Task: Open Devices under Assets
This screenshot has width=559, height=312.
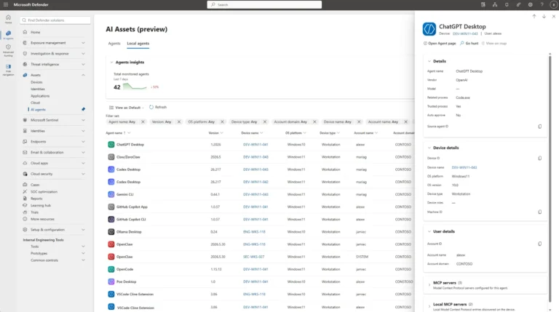Action: pyautogui.click(x=36, y=82)
